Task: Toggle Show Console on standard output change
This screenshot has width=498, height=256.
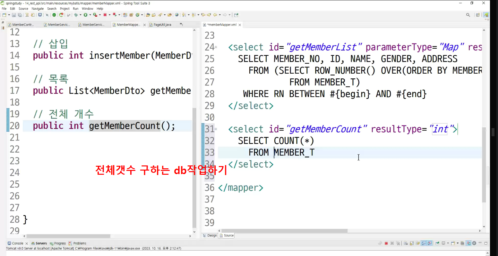Action: coord(424,243)
